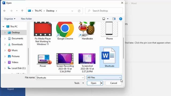Open the All Files type dropdown
Screen dimensions: 171x96
click(104, 78)
